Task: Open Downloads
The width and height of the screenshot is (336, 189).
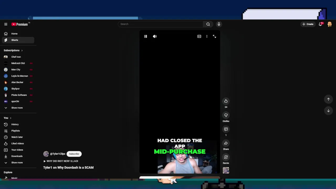Action: 18,156
